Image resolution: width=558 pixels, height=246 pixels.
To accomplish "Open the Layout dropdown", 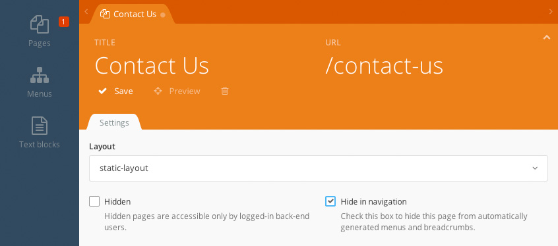I will [x=318, y=168].
